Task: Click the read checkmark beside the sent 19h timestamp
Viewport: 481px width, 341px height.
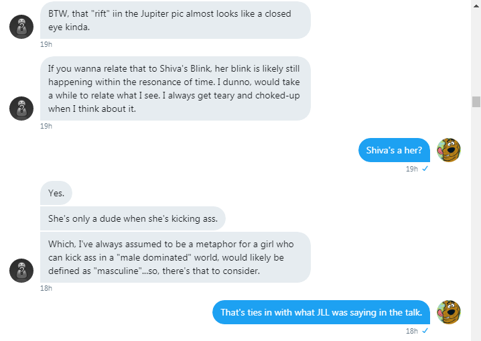Action: pos(425,169)
